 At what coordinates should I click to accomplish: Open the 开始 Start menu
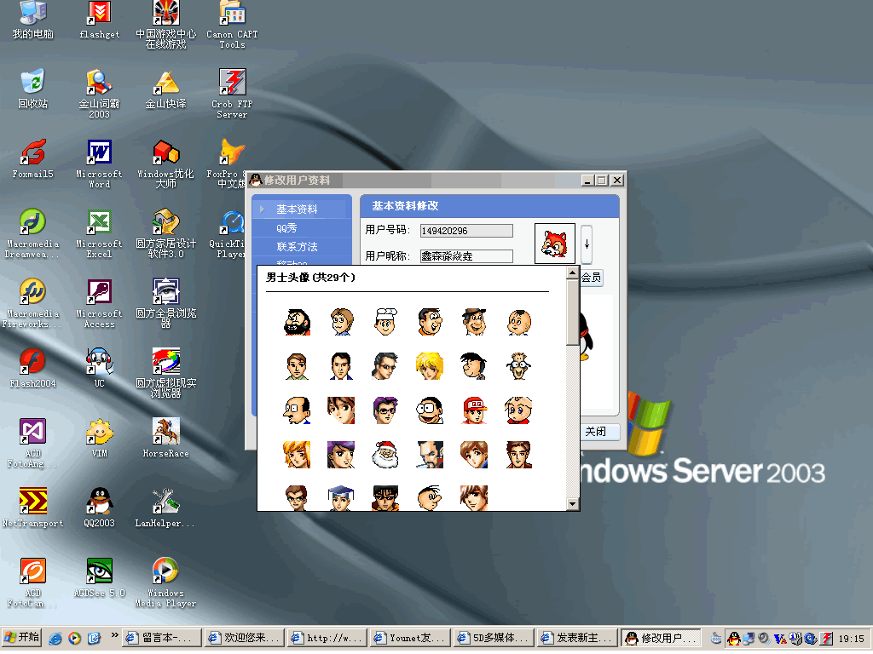tap(22, 637)
